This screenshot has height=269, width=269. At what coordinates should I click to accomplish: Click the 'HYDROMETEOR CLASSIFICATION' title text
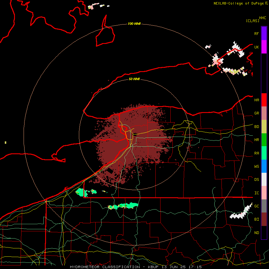pyautogui.click(x=105, y=267)
